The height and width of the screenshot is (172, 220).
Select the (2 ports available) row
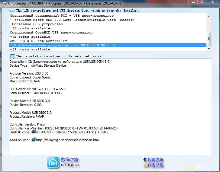tap(108, 37)
